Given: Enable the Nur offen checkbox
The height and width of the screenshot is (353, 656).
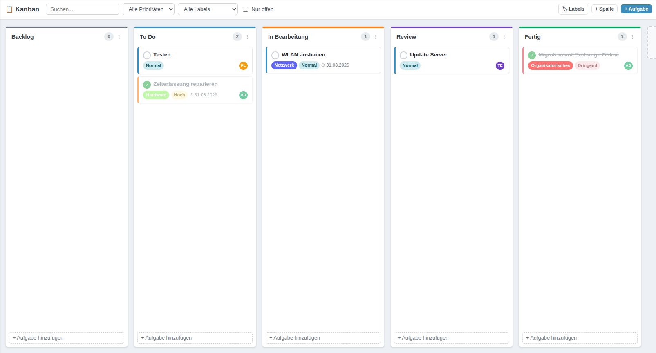Looking at the screenshot, I should [246, 9].
